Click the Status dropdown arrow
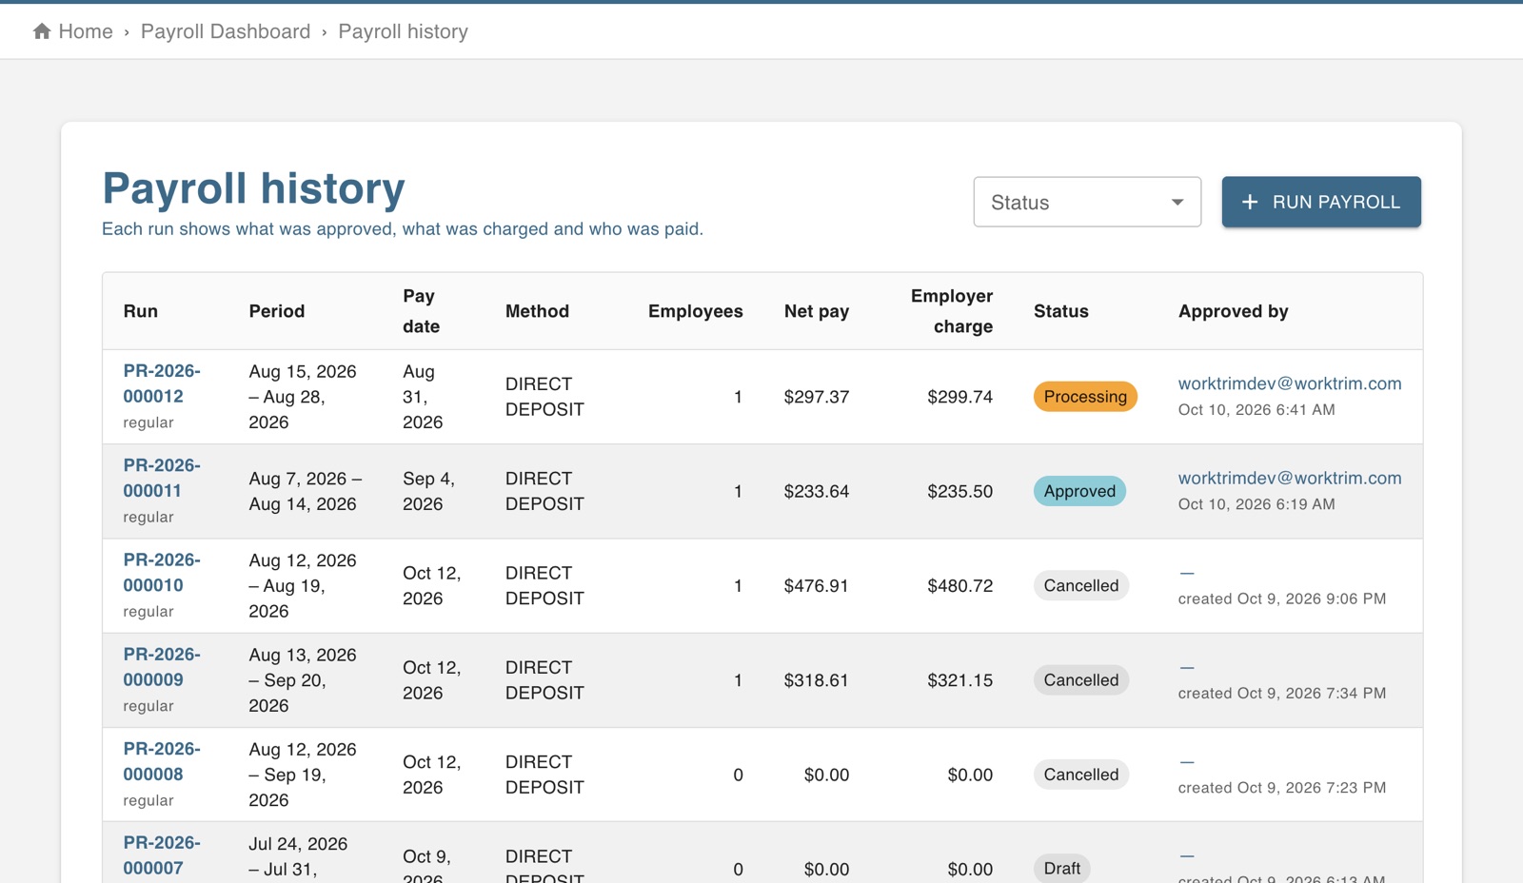 (1177, 203)
